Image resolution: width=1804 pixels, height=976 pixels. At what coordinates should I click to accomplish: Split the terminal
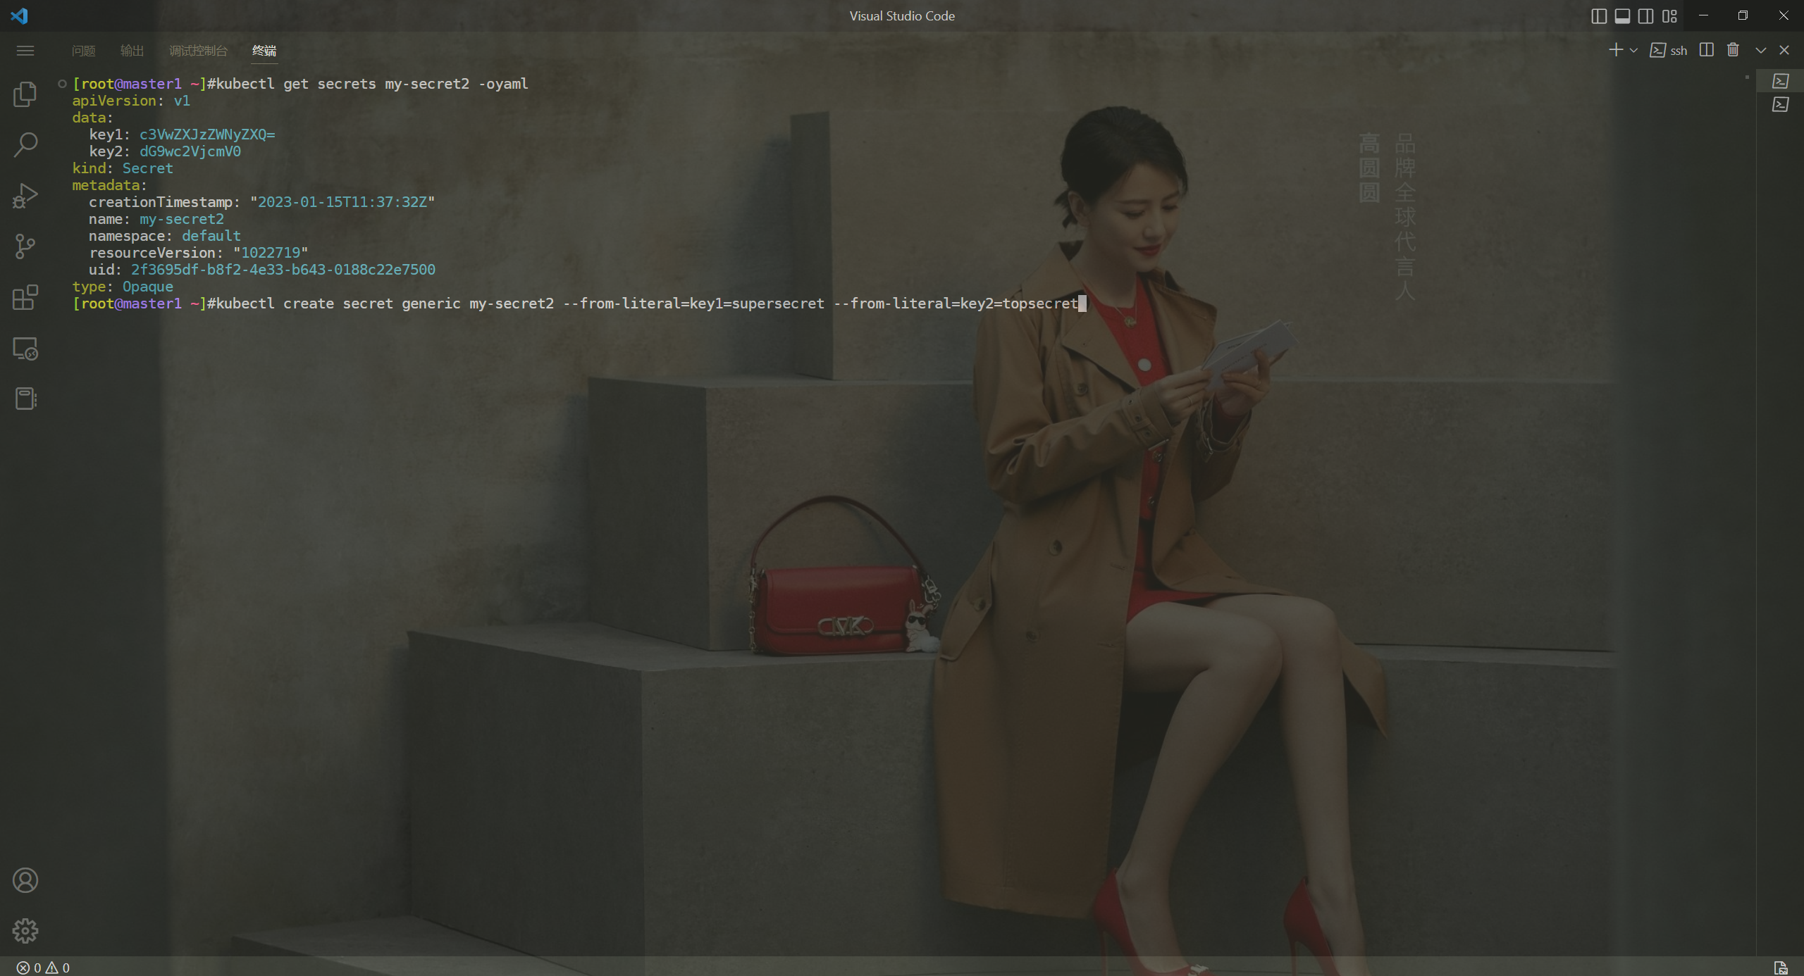(x=1706, y=50)
